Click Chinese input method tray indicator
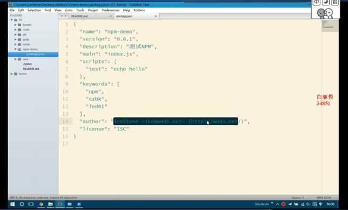 pos(321,204)
